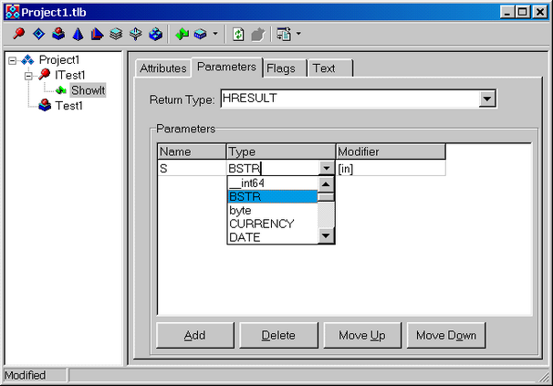Collapse the Project1 tree node
Image resolution: width=553 pixels, height=386 pixels.
[x=13, y=60]
